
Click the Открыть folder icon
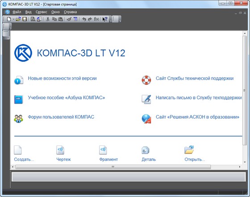coord(189,150)
